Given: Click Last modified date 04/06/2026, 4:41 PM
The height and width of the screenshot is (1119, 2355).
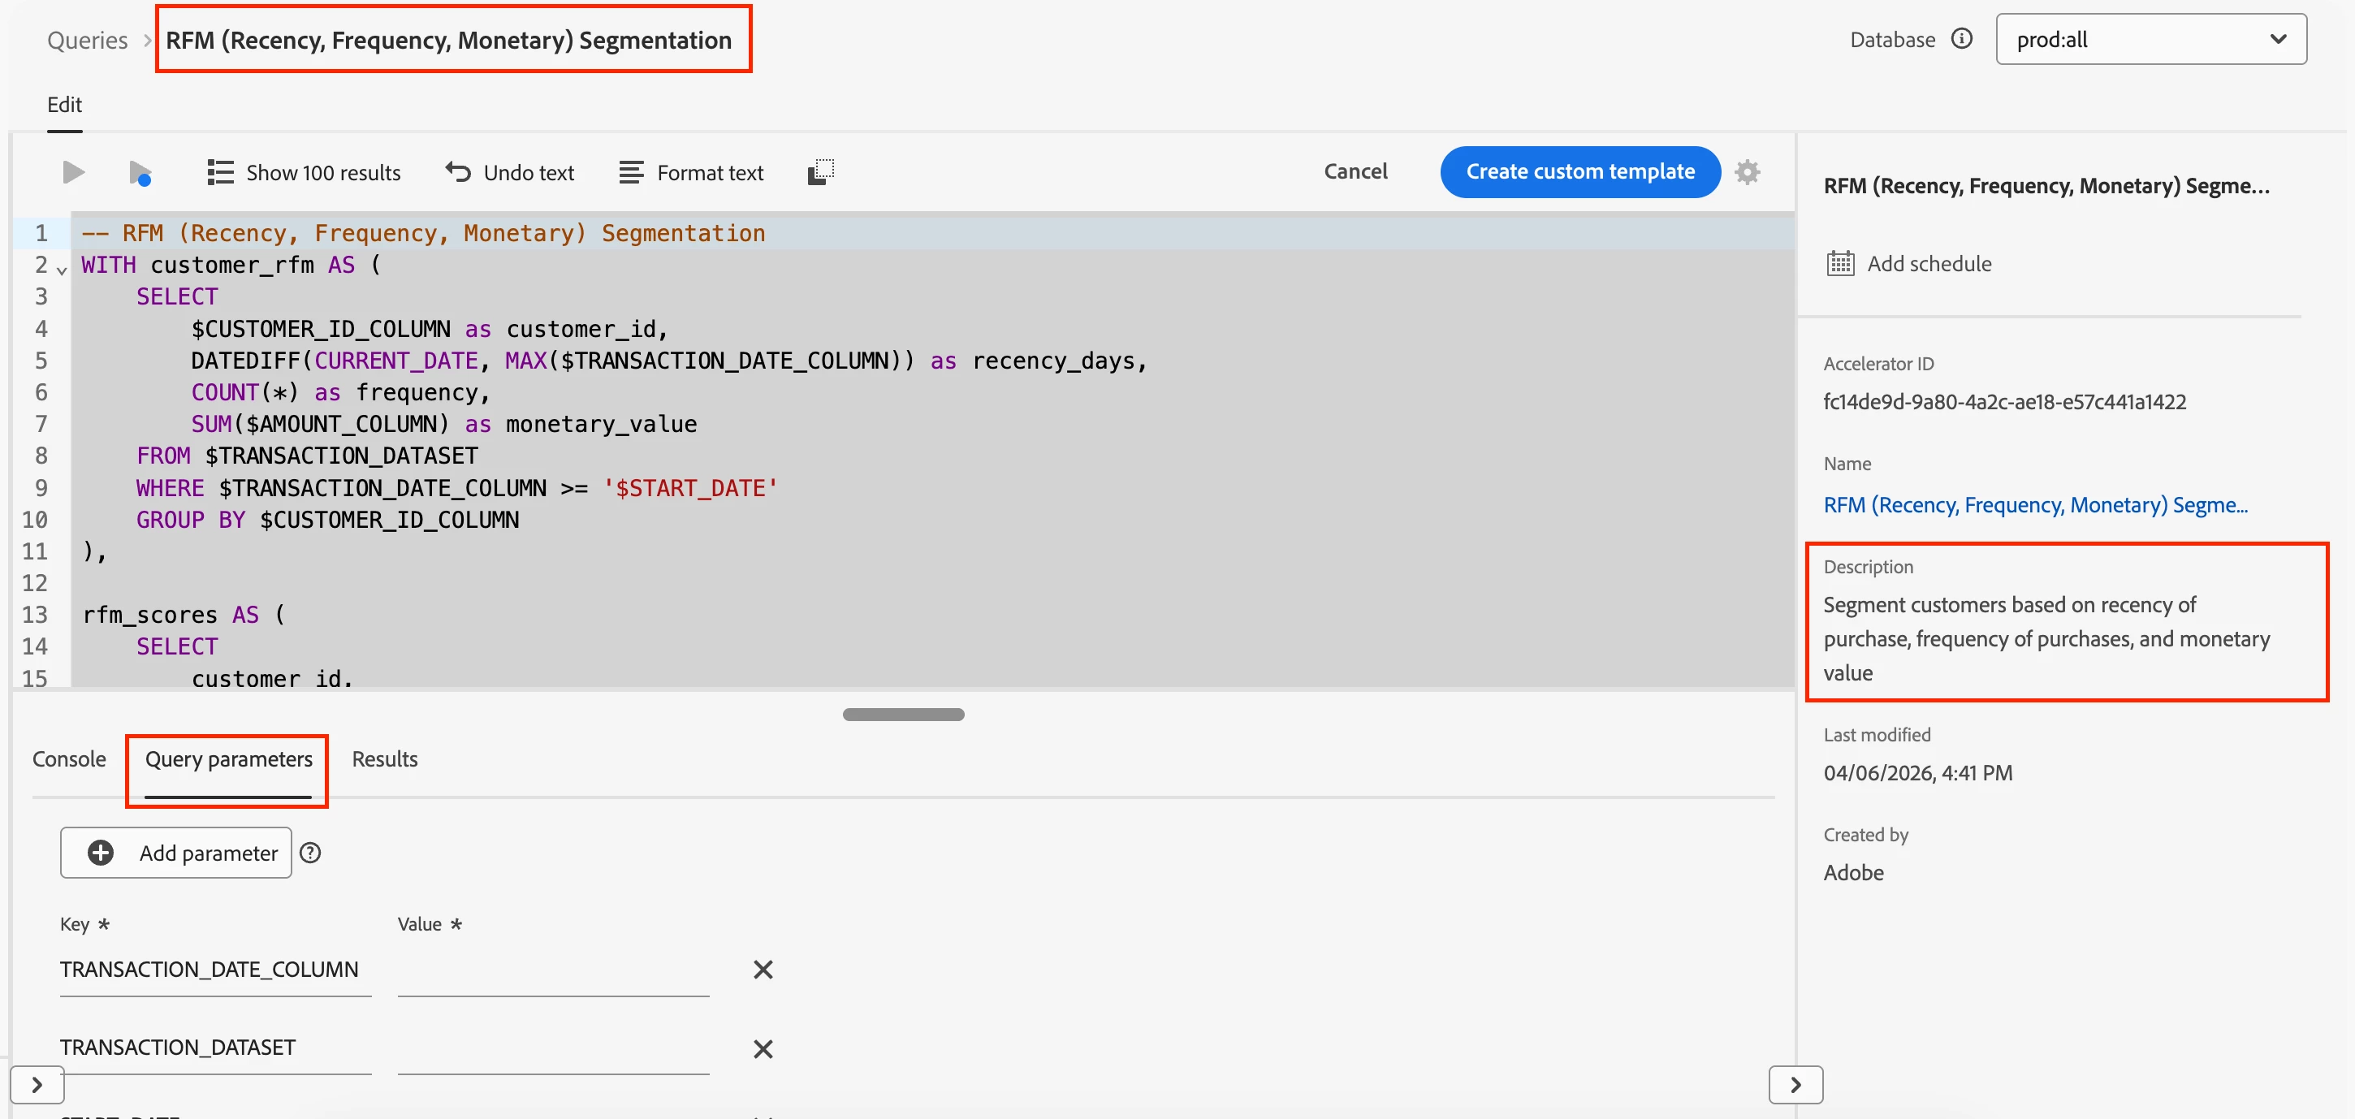Looking at the screenshot, I should point(1918,772).
